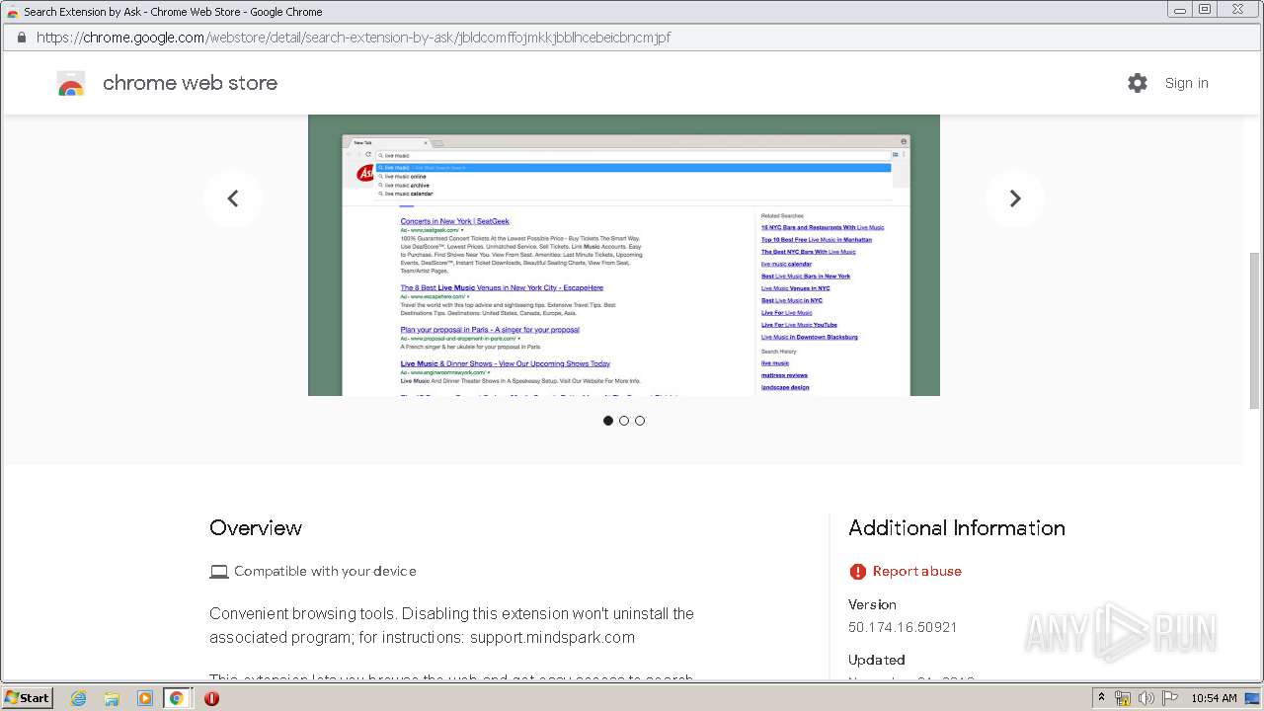Open the network tray icon
This screenshot has height=711, width=1264.
[x=1123, y=698]
